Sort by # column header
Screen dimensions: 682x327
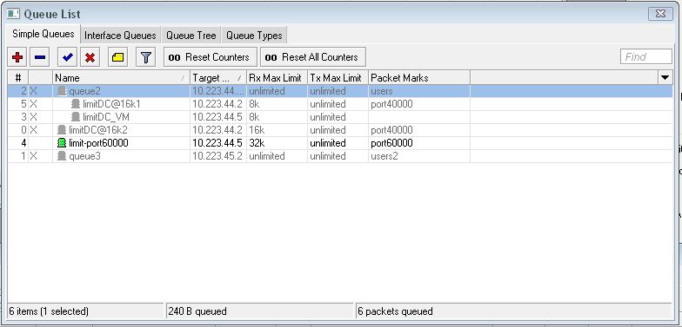pos(18,78)
